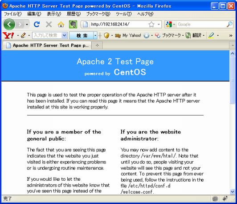
Task: Click the blue globe icon after My Yahoo!
Action: (x=146, y=36)
